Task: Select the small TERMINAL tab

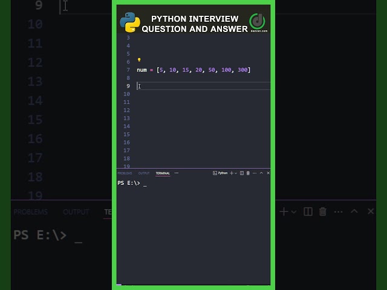Action: 163,173
